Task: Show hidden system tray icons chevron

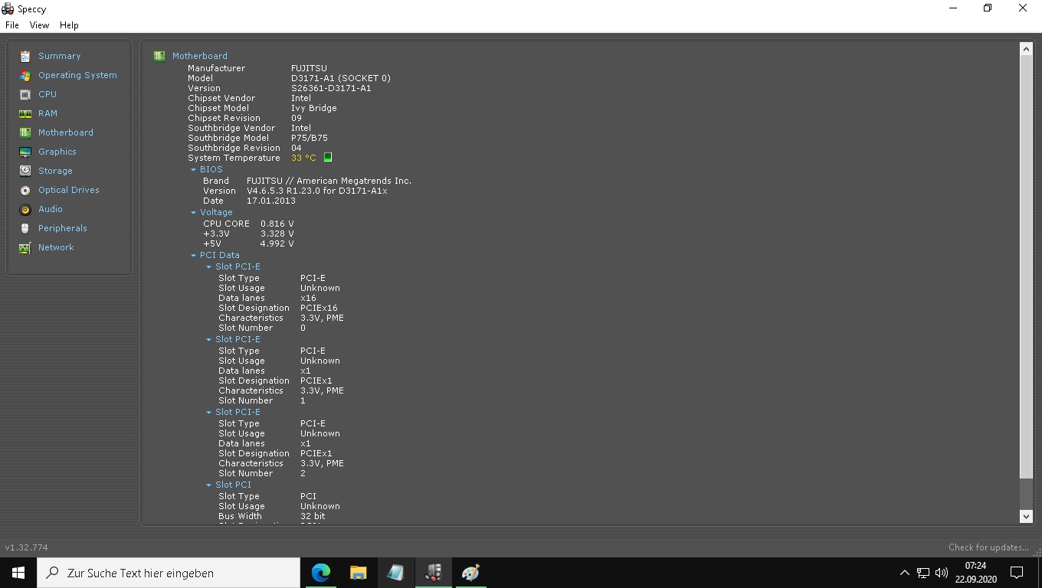Action: click(904, 573)
